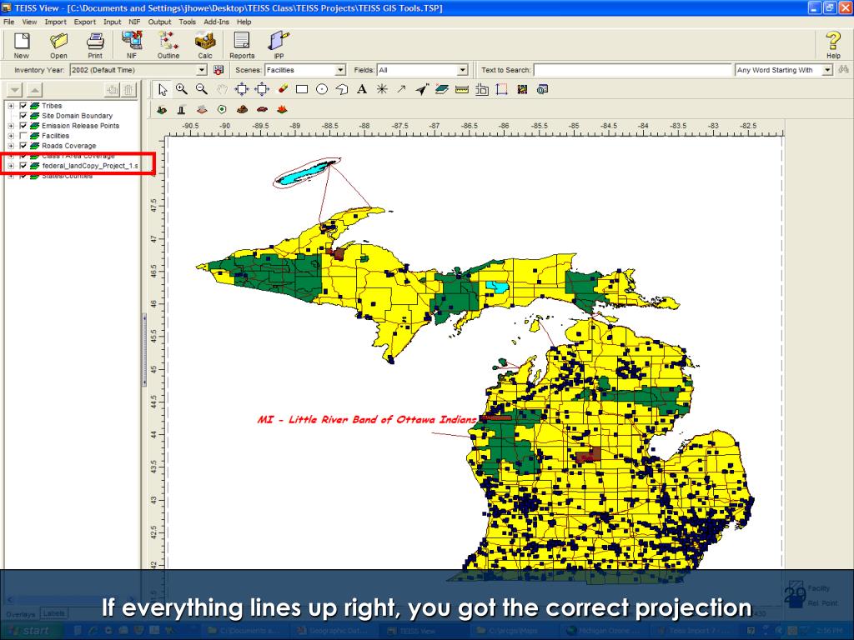Open the File menu
The width and height of the screenshot is (854, 640).
click(x=9, y=22)
